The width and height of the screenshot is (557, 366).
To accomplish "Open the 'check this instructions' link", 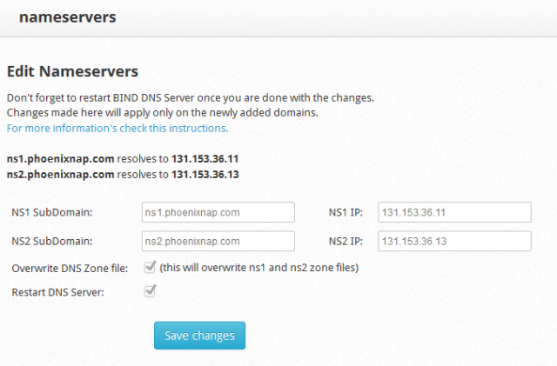I will coord(117,128).
